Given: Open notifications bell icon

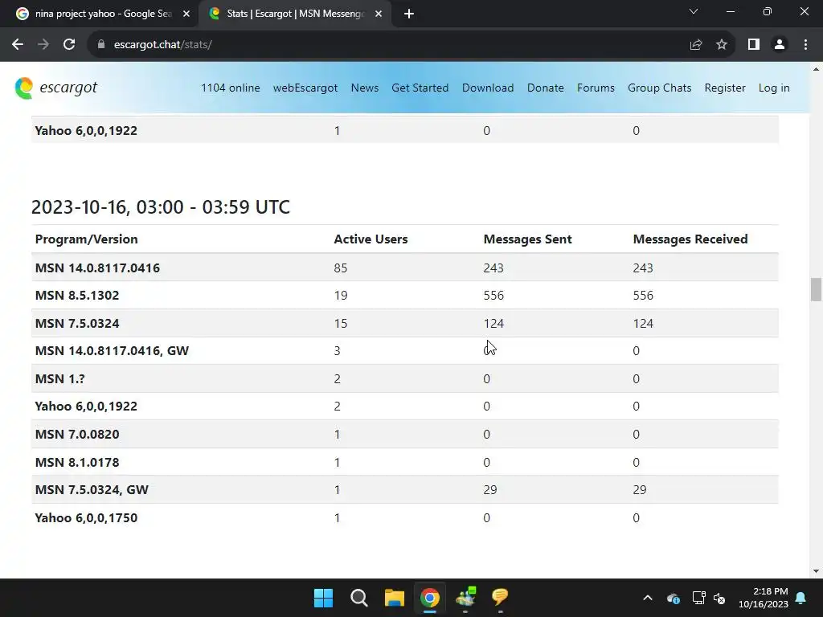Looking at the screenshot, I should [801, 598].
